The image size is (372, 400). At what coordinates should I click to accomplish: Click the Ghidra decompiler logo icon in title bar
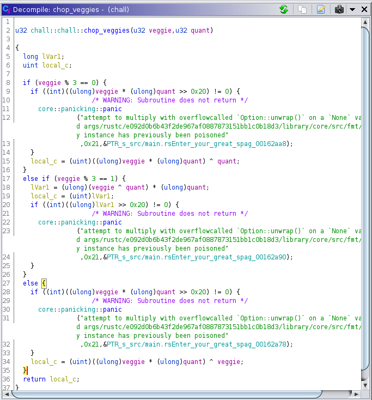click(x=7, y=9)
